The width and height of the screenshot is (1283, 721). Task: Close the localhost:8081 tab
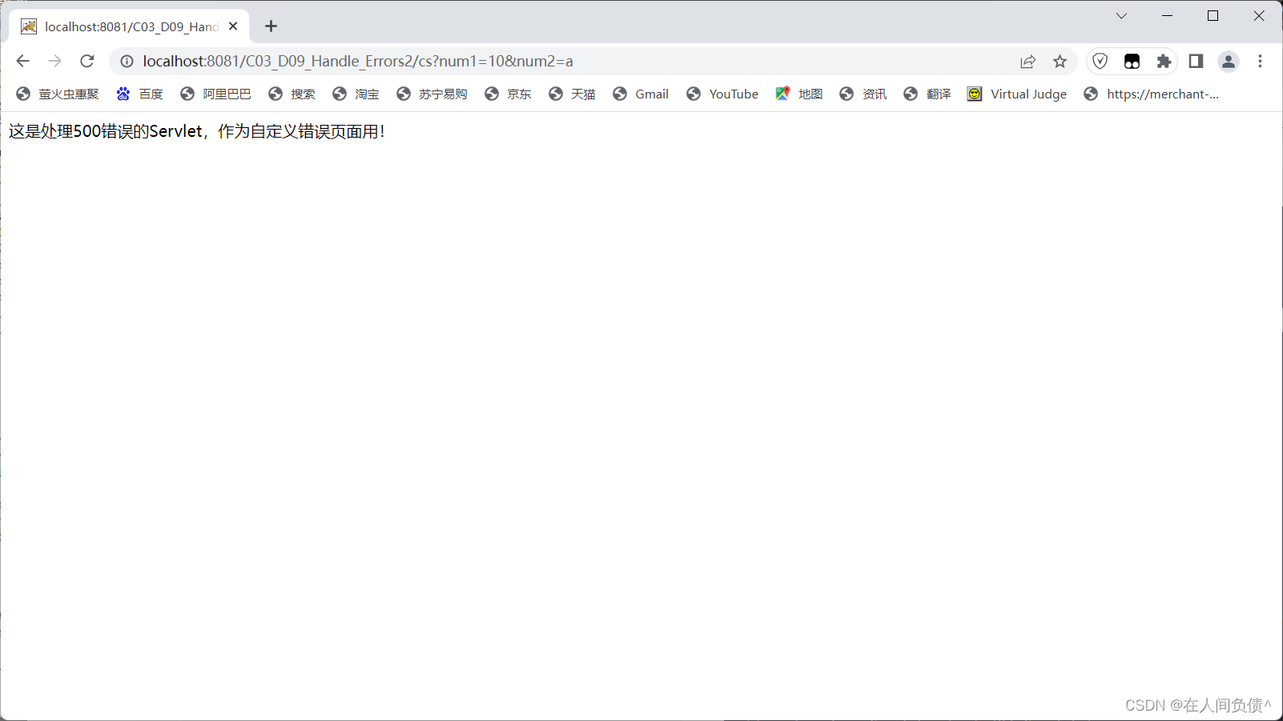(233, 26)
